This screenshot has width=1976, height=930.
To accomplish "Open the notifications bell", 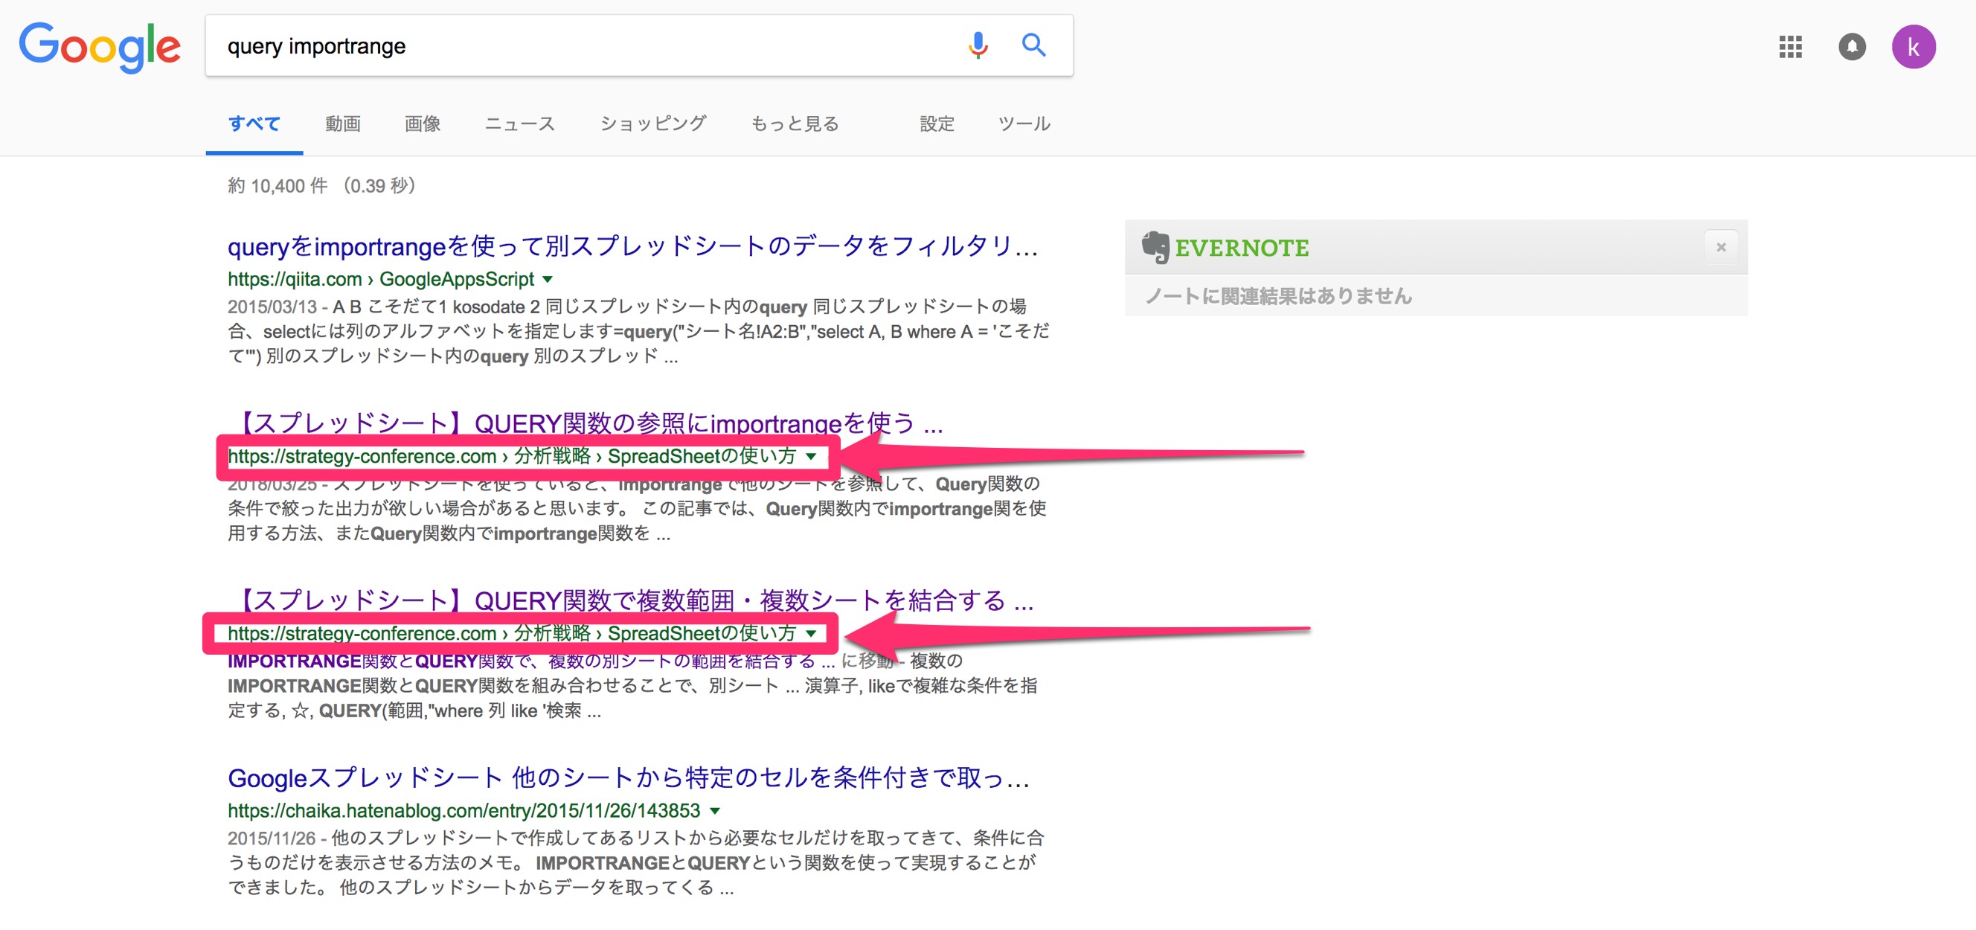I will (1852, 47).
